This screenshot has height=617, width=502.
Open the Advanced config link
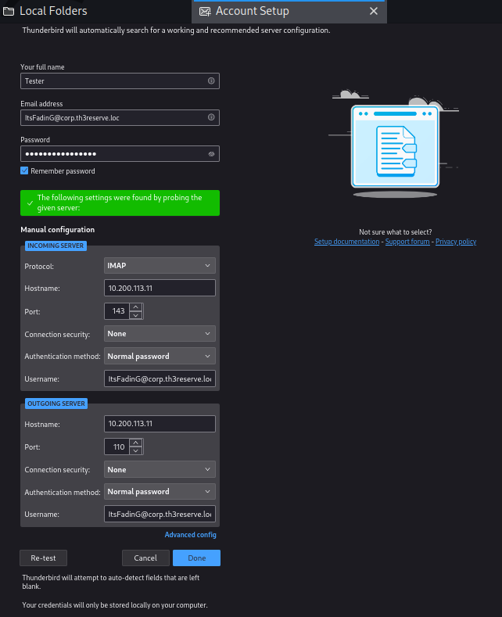pyautogui.click(x=190, y=535)
